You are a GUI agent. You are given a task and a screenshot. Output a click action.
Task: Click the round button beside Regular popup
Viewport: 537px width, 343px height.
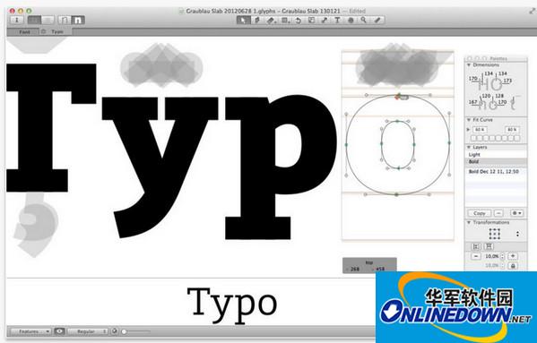(x=115, y=331)
